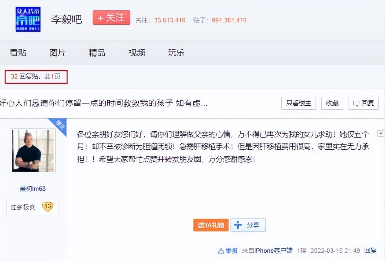
Task: Click 回复 link next to the timestamp
Action: click(370, 251)
